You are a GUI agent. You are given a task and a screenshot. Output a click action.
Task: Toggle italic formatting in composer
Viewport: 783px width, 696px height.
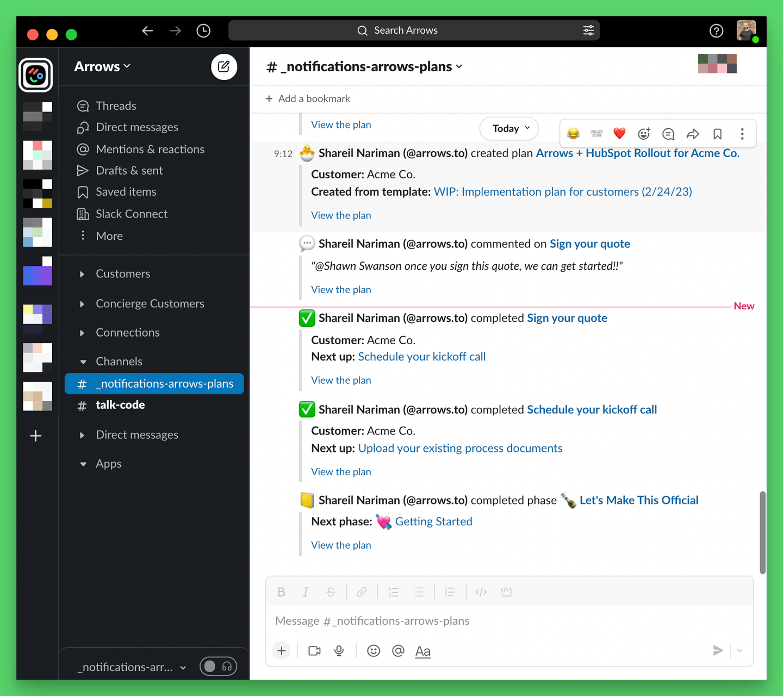pyautogui.click(x=306, y=592)
